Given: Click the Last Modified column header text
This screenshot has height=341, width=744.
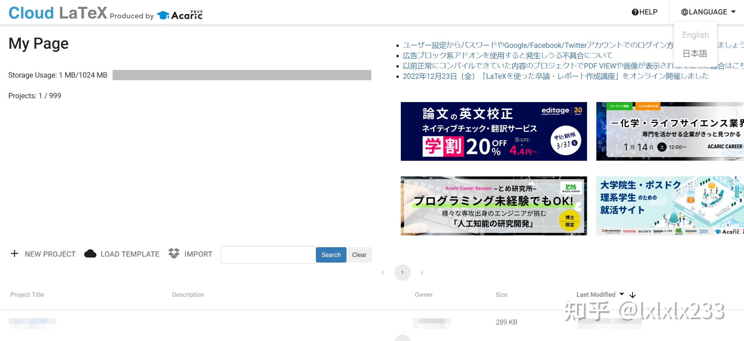Looking at the screenshot, I should pyautogui.click(x=596, y=295).
